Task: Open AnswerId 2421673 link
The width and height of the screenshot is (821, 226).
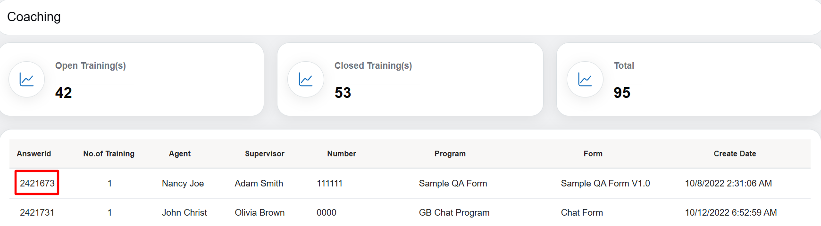Action: pyautogui.click(x=37, y=183)
